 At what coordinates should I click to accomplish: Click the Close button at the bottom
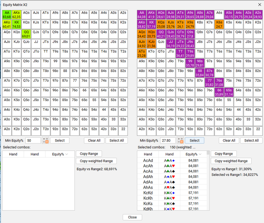tap(132, 217)
